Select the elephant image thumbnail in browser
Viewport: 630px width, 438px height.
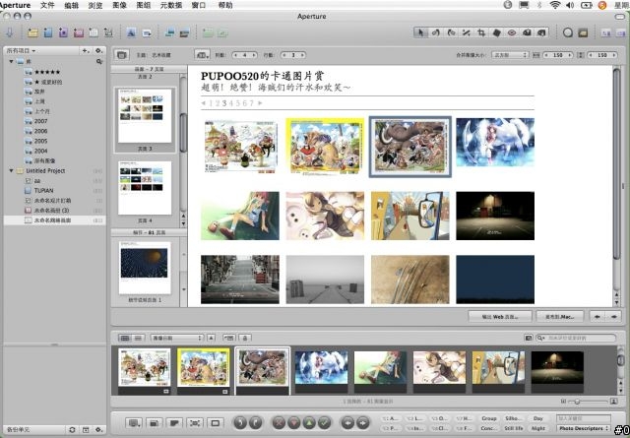click(263, 367)
